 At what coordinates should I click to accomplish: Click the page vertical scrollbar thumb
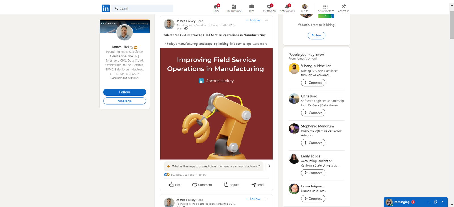coord(452,25)
